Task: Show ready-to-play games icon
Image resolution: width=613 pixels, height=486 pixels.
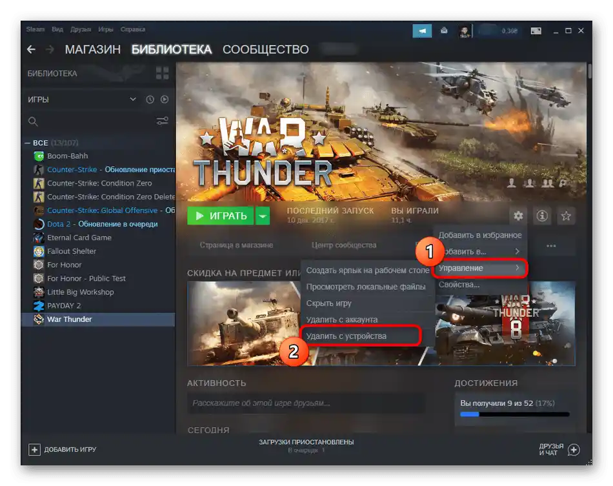Action: coord(165,99)
